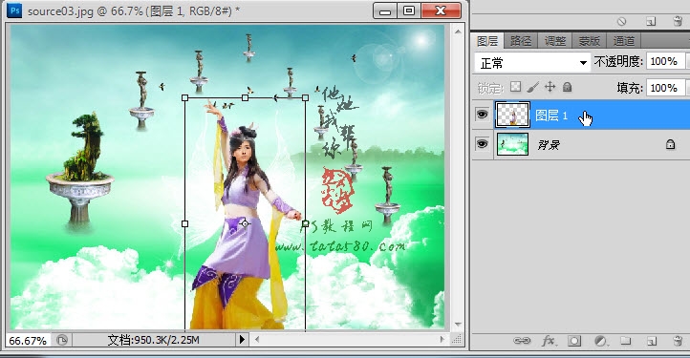Switch to 路径 tab

click(521, 41)
